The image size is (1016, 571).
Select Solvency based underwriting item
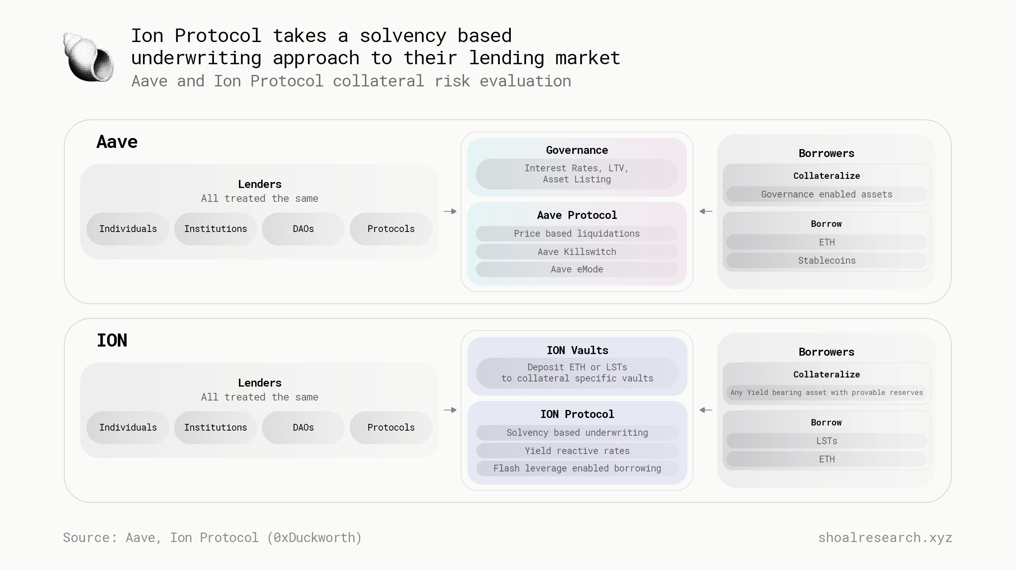(x=577, y=433)
